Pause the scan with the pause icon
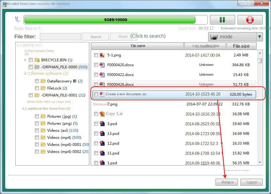Screen dimensions: 271x194 (x=223, y=20)
